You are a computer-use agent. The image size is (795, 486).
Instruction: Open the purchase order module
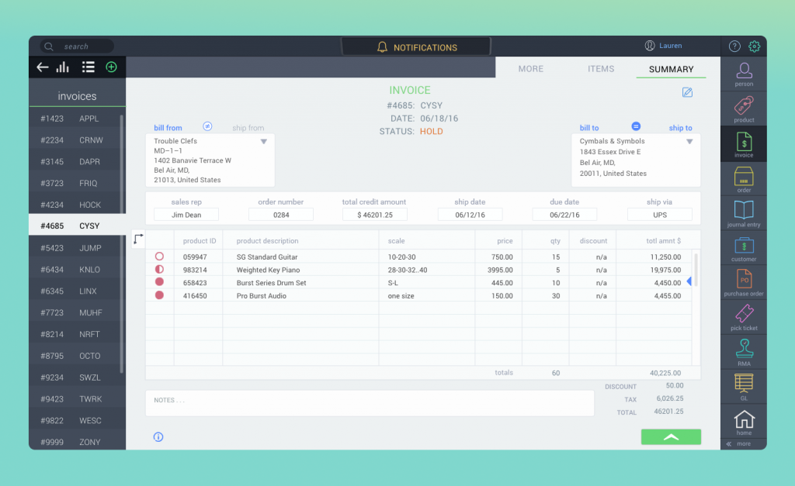(x=744, y=283)
